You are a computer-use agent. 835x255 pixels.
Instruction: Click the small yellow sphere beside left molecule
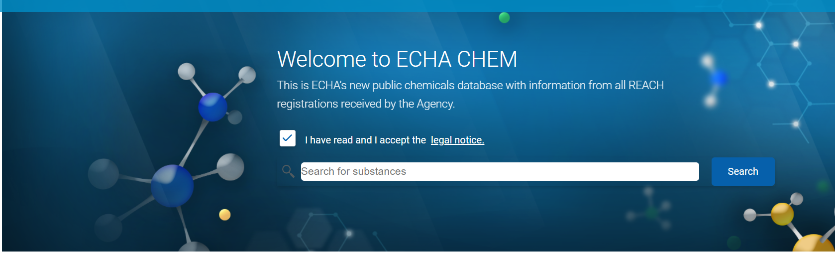[x=225, y=215]
